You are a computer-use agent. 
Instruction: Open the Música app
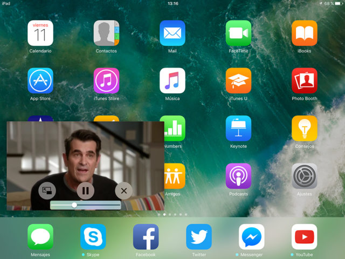(x=172, y=80)
